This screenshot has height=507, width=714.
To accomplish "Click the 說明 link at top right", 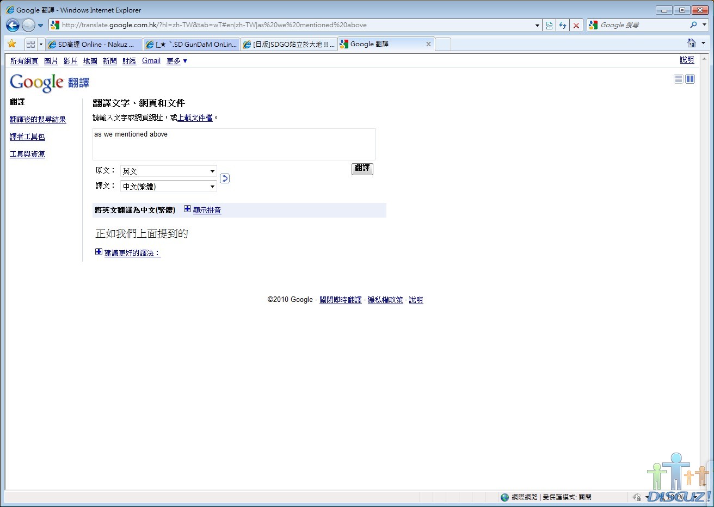I will pos(687,60).
